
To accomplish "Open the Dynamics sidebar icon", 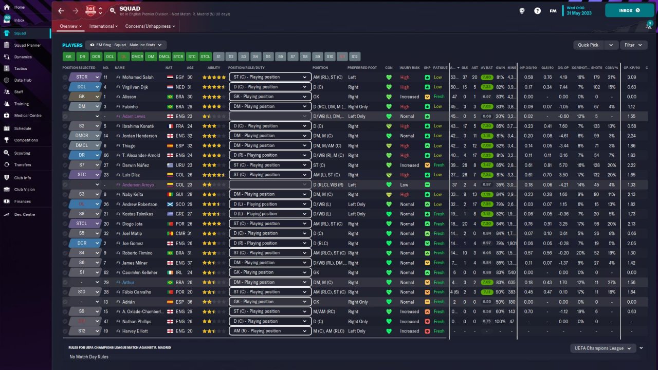I will coord(7,57).
